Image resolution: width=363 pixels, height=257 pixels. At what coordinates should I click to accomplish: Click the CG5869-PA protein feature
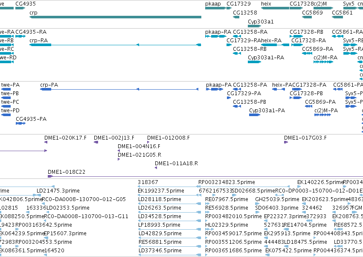pyautogui.click(x=308, y=106)
